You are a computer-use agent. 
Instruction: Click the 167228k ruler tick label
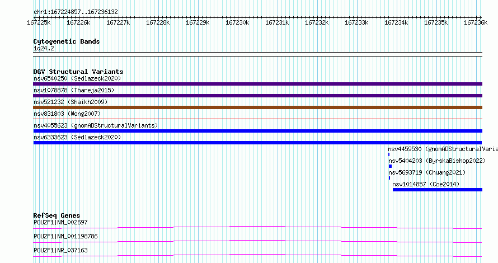pyautogui.click(x=158, y=22)
